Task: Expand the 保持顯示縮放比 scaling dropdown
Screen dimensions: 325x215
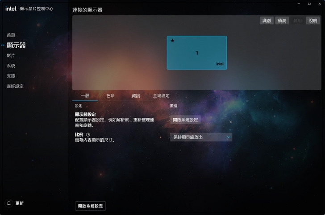Action: (x=201, y=137)
